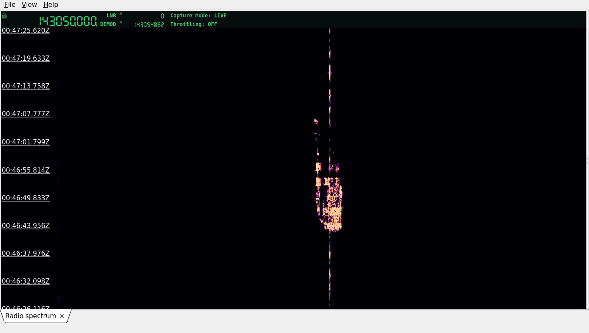Open the View menu
Screen dimensions: 589x333
pos(29,4)
